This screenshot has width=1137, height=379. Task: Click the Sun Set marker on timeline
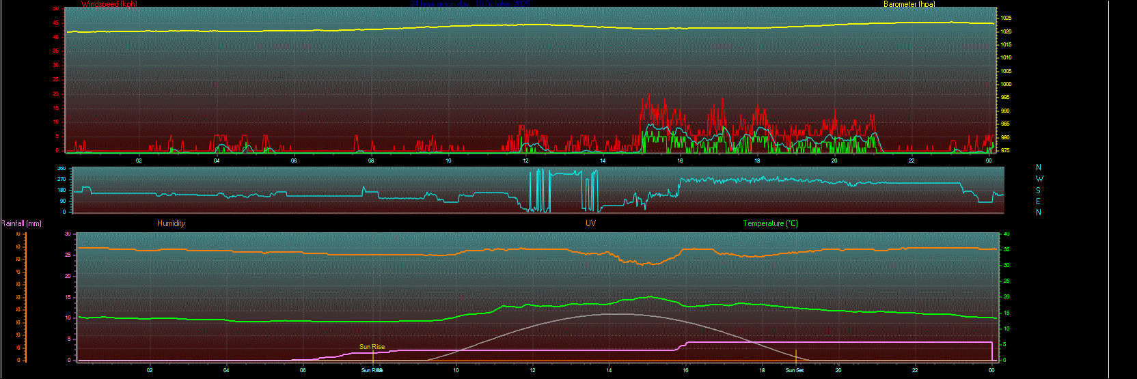pos(794,370)
